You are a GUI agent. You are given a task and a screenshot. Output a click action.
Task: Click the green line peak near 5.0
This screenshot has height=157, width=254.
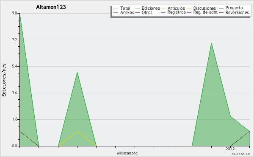tap(77, 73)
